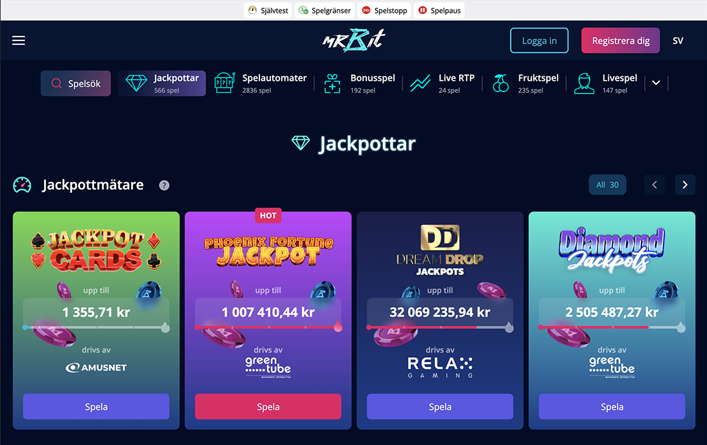This screenshot has height=445, width=707.
Task: Click the Bonusspel gift icon
Action: 332,83
